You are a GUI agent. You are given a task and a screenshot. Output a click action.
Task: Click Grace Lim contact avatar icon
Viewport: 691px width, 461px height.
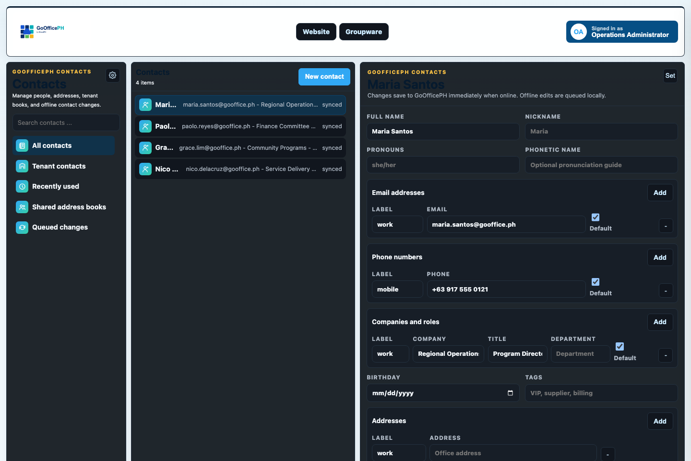click(145, 148)
